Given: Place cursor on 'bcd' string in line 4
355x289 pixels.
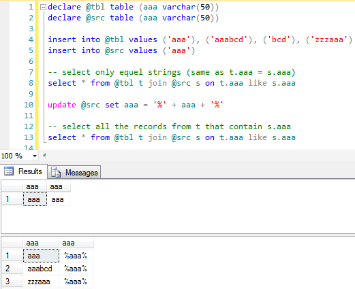Looking at the screenshot, I should click(x=279, y=39).
